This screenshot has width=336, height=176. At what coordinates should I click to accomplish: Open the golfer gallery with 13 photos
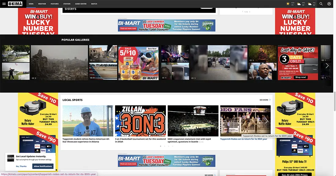16,71
